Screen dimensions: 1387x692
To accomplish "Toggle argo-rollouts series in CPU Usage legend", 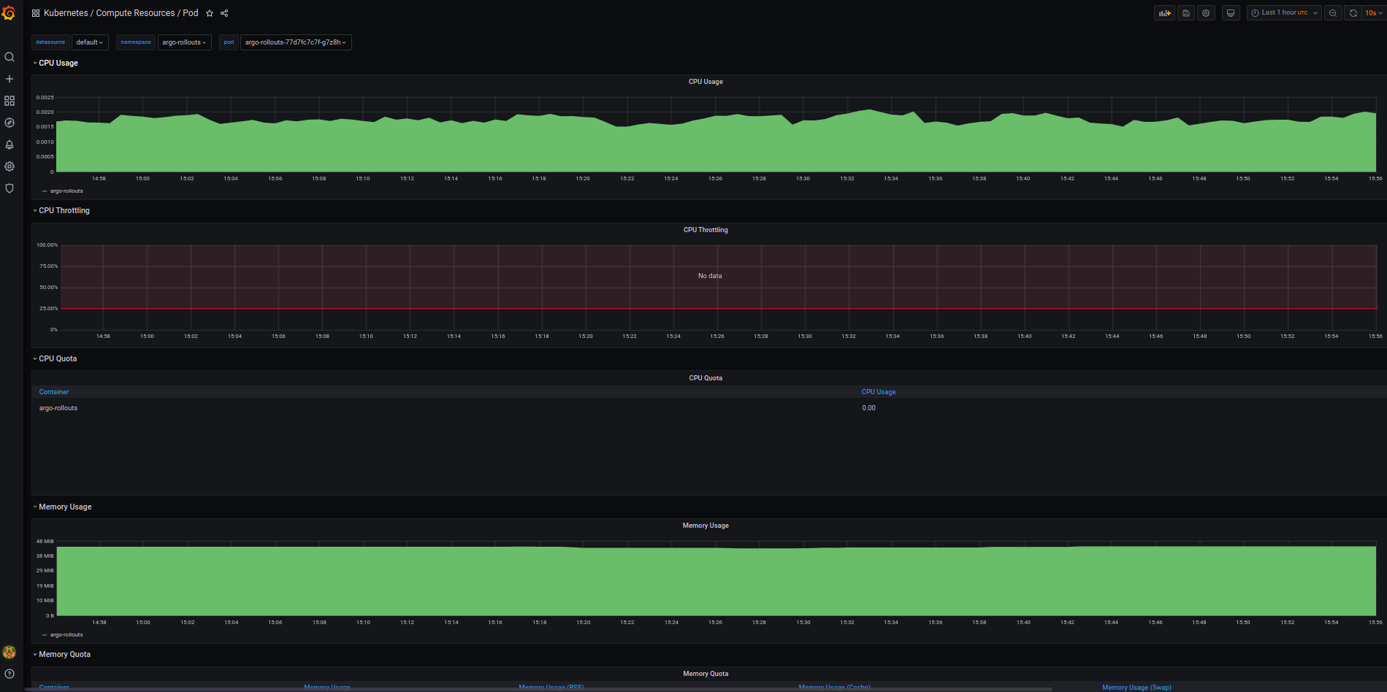I will tap(66, 191).
